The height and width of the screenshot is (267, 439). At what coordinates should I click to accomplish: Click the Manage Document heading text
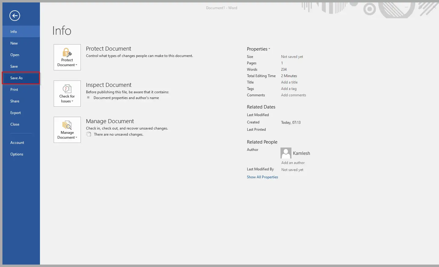(x=110, y=121)
